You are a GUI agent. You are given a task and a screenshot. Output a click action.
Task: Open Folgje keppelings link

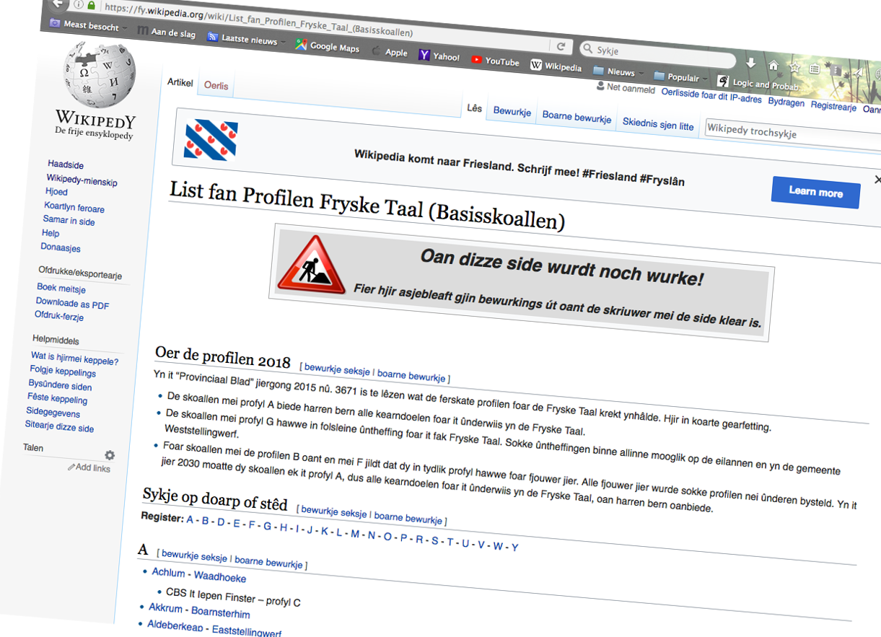63,372
